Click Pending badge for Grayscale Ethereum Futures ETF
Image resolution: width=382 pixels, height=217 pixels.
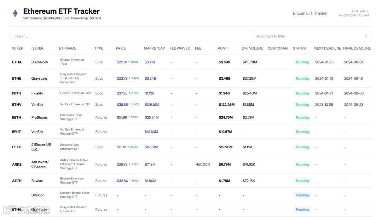pos(302,210)
